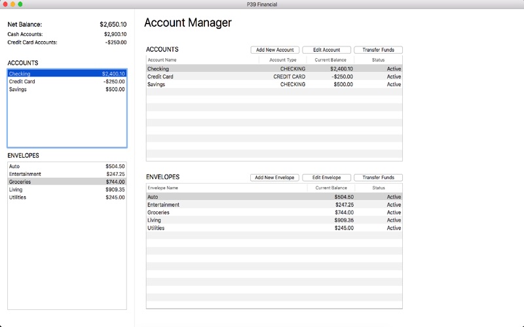Click Transfer Funds in Accounts section
Screen dimensions: 524x327
pyautogui.click(x=379, y=50)
